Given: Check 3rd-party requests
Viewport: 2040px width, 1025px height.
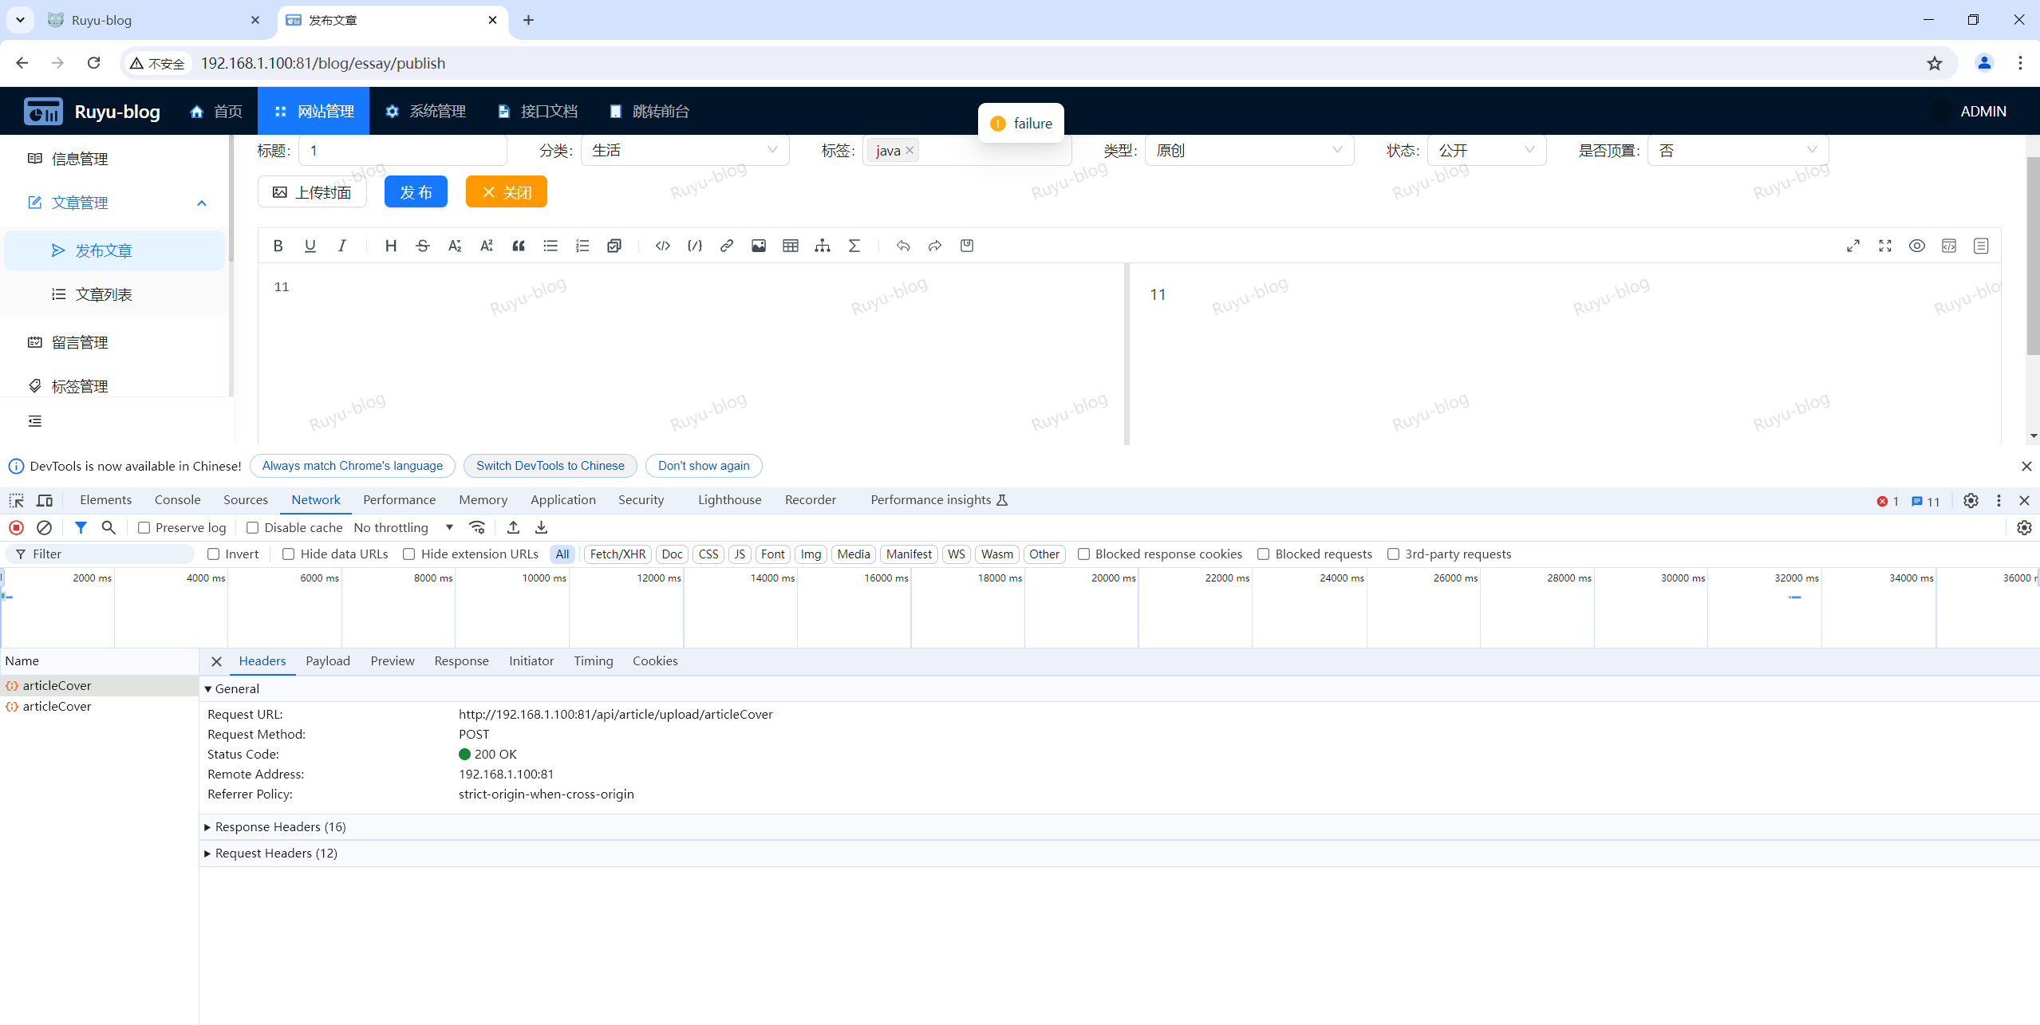Looking at the screenshot, I should click(1393, 554).
